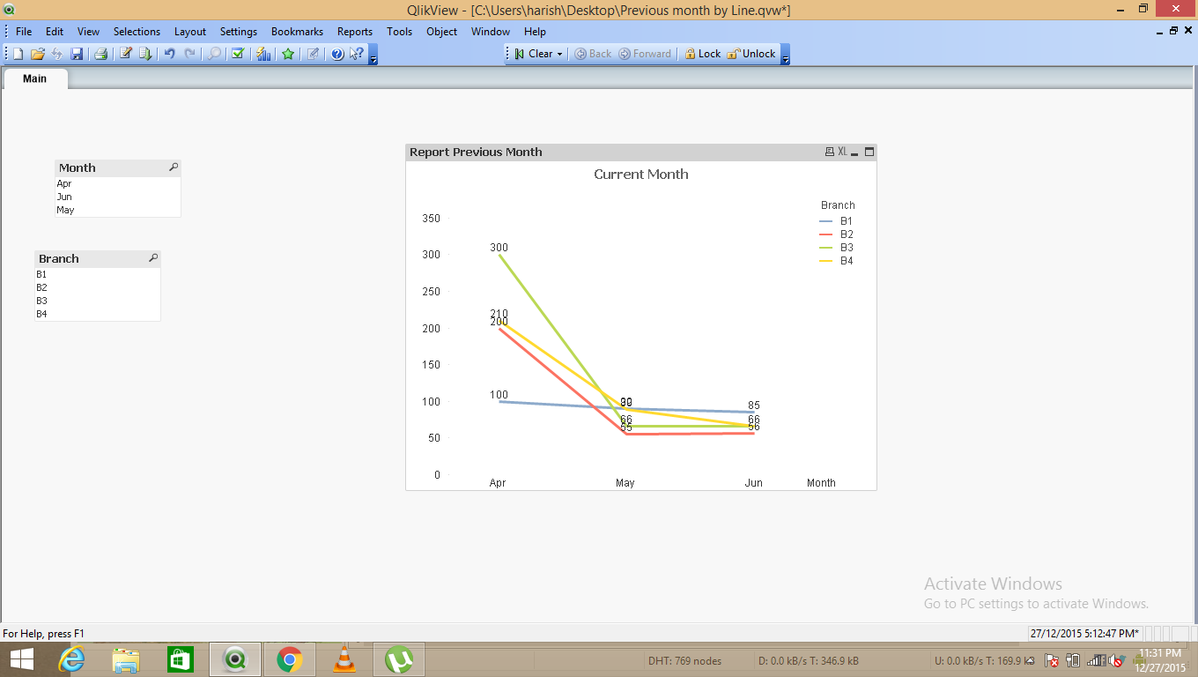The image size is (1198, 677).
Task: Select B2 in Branch list box
Action: (x=98, y=287)
